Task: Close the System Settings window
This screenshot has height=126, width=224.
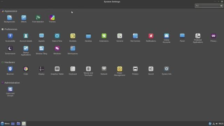Action: 222,1
